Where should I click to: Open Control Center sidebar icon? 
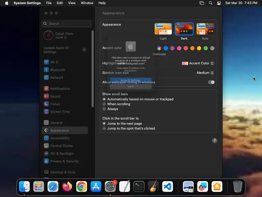[46, 146]
